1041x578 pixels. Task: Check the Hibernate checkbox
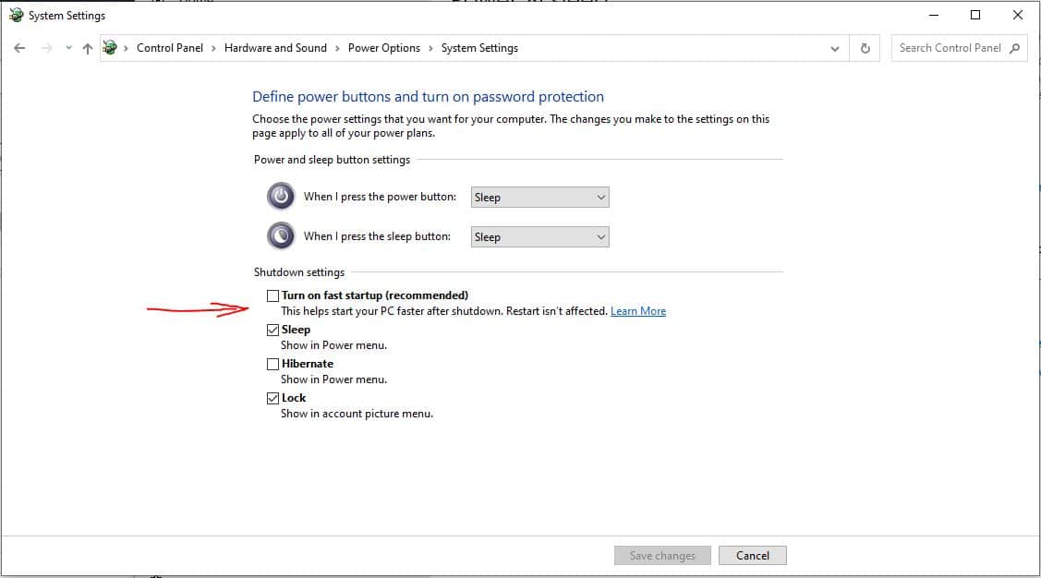point(272,364)
